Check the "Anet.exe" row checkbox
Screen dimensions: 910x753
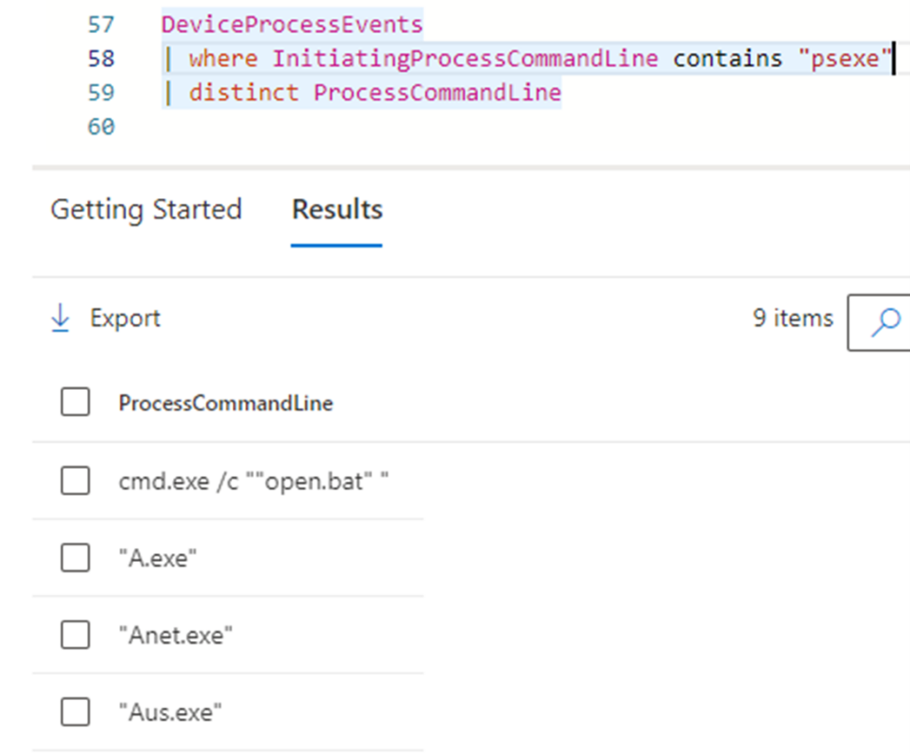pos(75,634)
